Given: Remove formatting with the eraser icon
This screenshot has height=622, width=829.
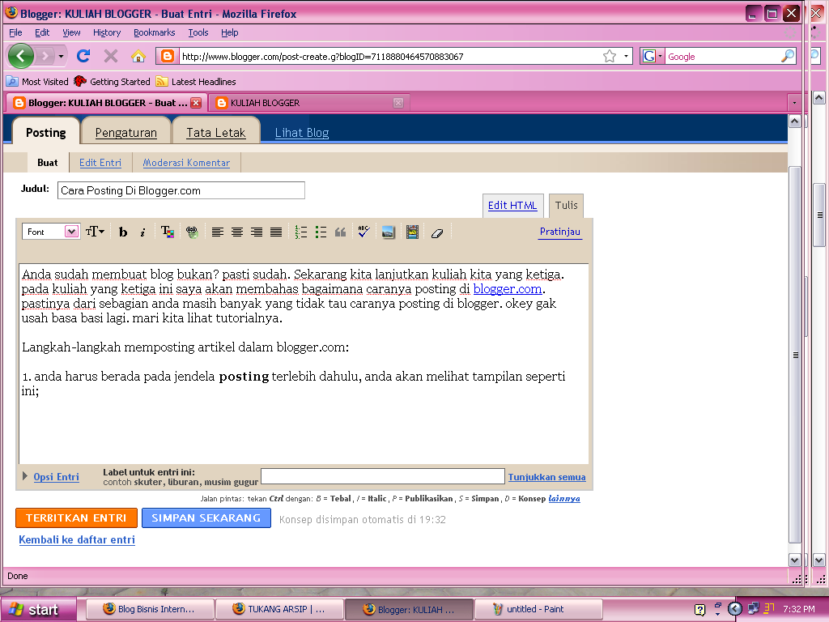Looking at the screenshot, I should [436, 232].
